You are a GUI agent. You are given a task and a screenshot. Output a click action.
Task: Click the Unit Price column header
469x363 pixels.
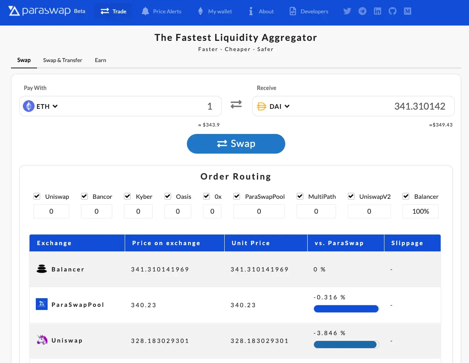(x=266, y=243)
